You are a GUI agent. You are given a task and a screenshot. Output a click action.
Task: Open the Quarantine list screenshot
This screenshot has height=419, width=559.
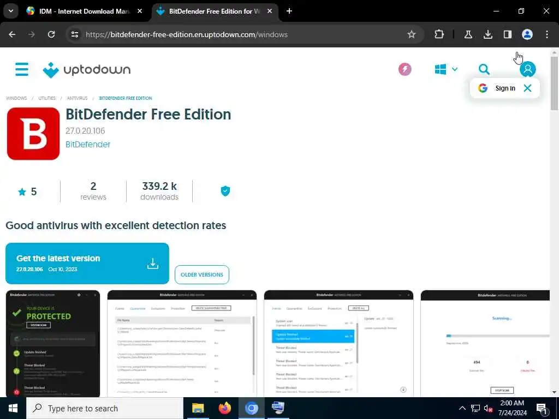pos(182,344)
